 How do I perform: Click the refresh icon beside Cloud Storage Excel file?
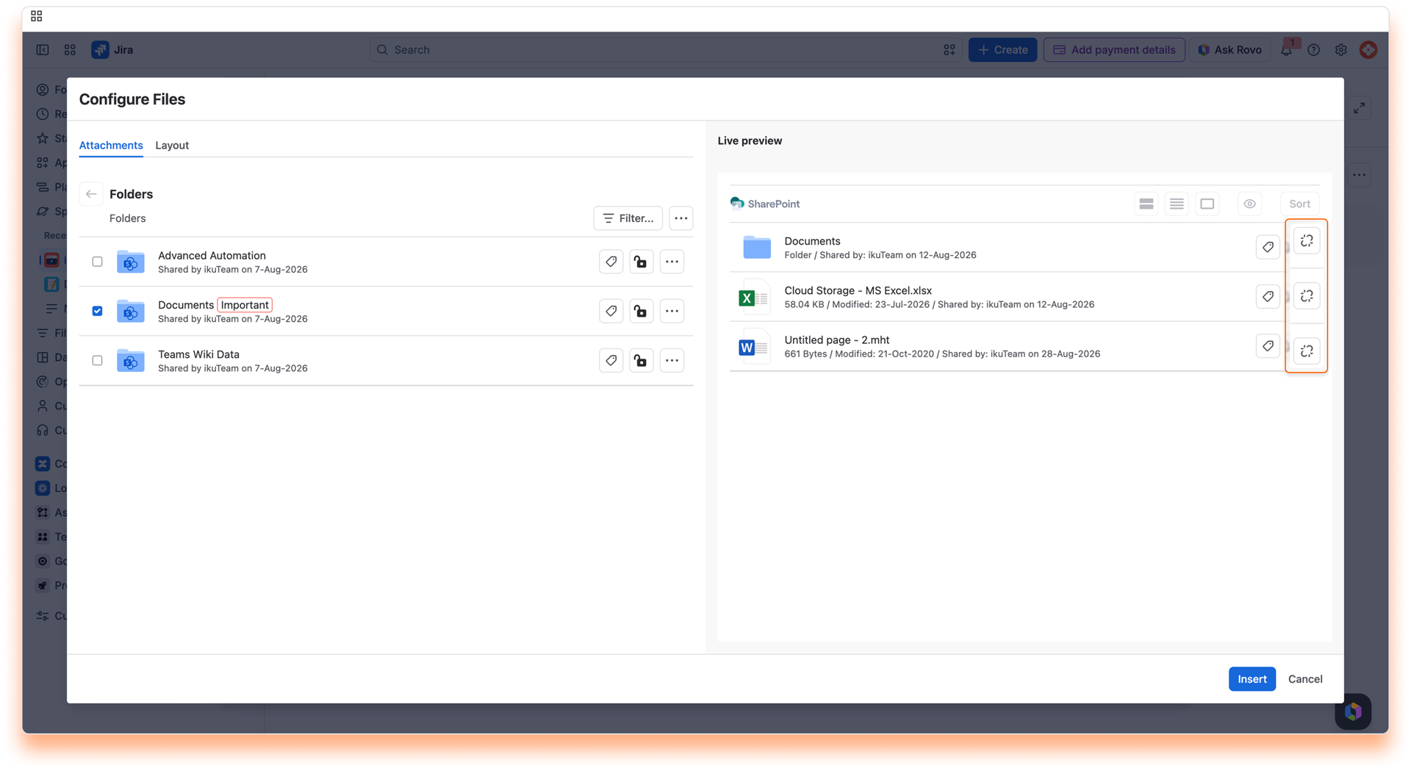1306,296
